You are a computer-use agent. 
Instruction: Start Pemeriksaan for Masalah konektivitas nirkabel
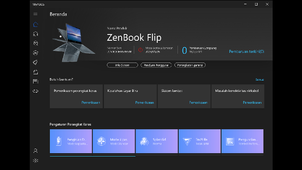coord(252,102)
